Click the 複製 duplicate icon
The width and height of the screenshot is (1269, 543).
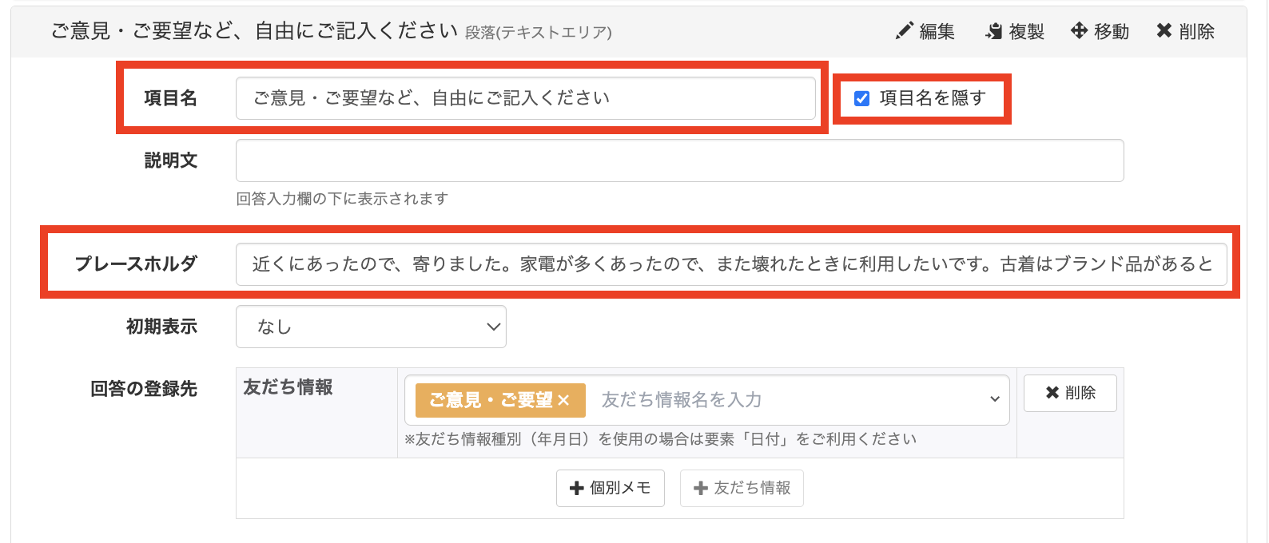click(994, 31)
